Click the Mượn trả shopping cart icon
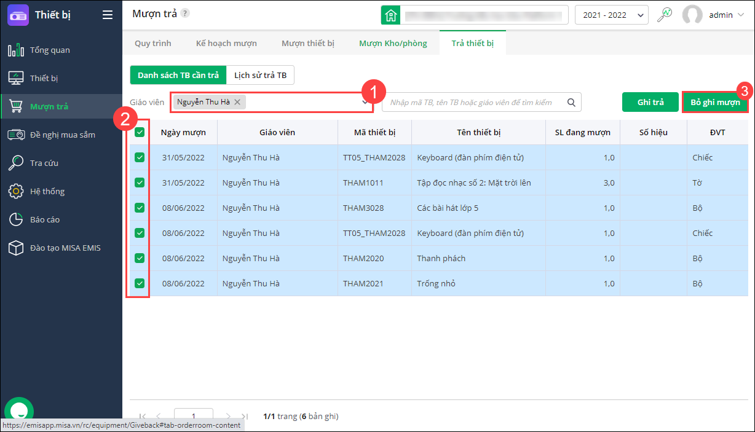 [16, 106]
